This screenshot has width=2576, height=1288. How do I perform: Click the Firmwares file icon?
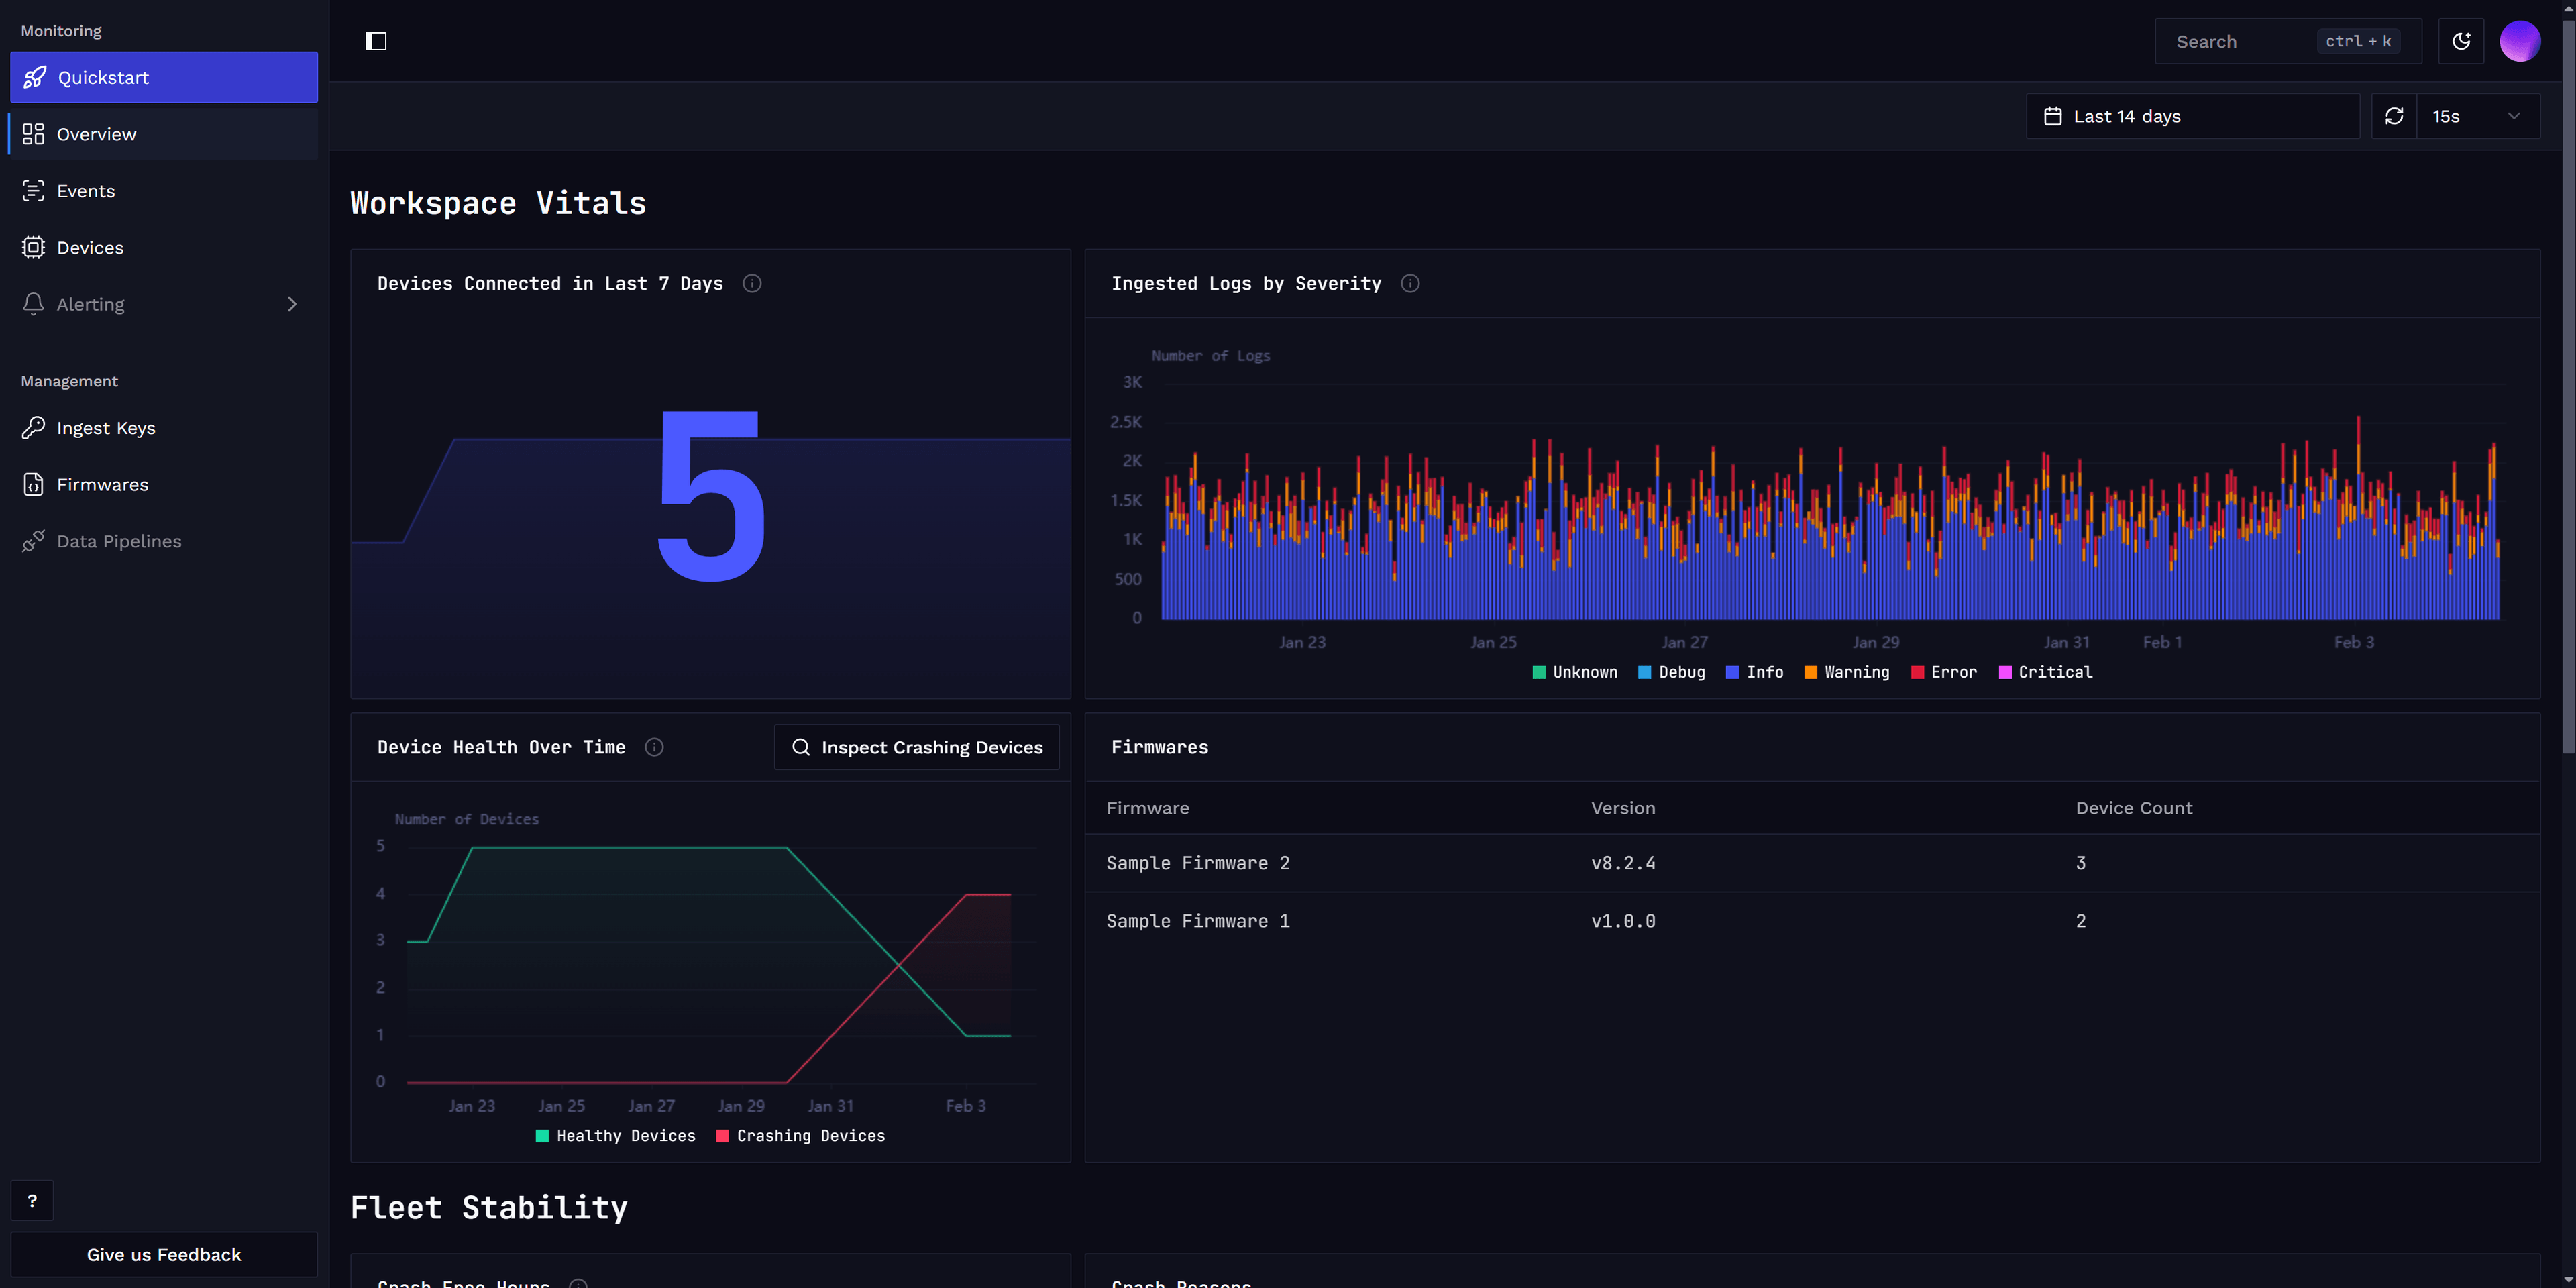pos(33,484)
